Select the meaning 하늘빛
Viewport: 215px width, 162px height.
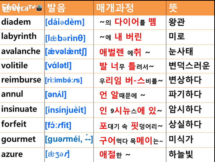coord(181,154)
